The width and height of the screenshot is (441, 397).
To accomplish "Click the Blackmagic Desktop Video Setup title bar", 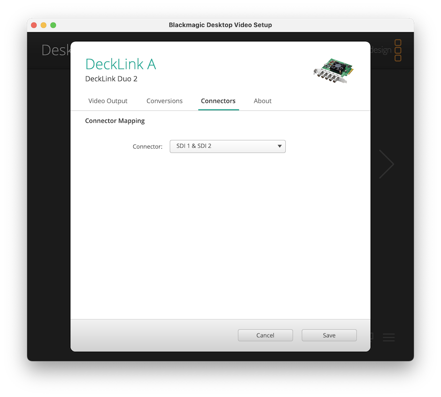I will tap(220, 25).
